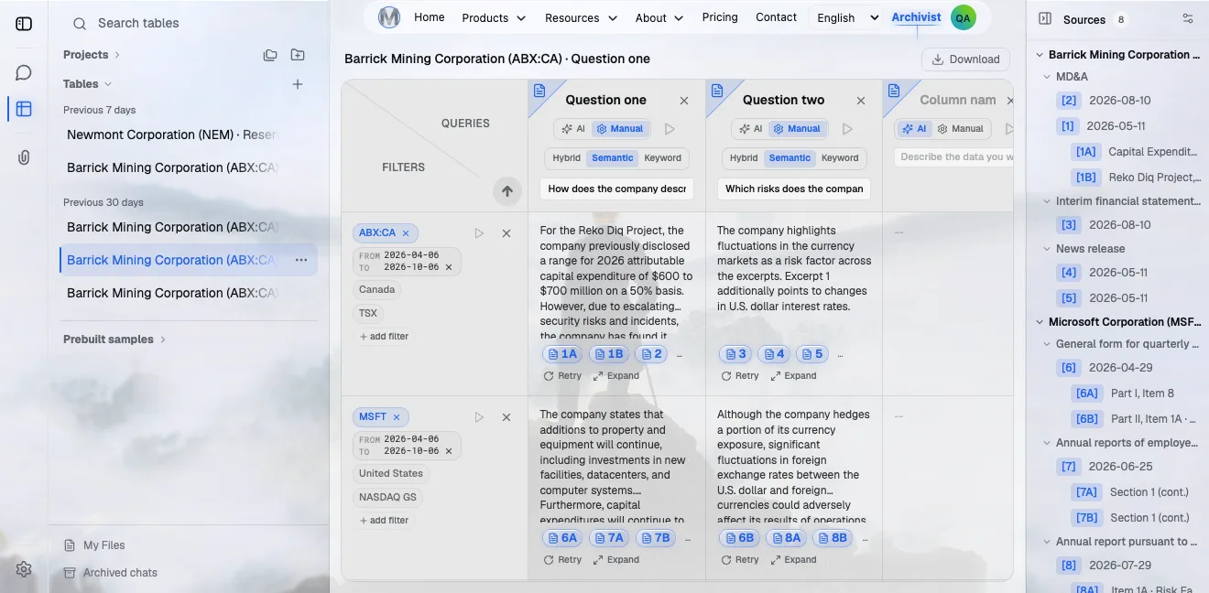Open the About dropdown menu
The height and width of the screenshot is (593, 1209).
pos(659,18)
